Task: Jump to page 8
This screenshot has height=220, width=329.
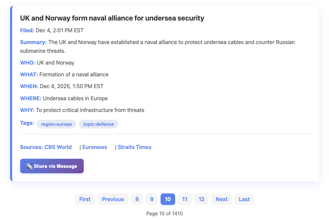Action: pos(137,199)
